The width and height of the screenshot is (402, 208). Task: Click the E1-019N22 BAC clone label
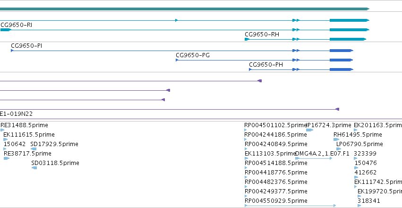pyautogui.click(x=16, y=114)
